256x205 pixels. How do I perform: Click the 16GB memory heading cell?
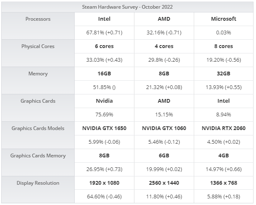pyautogui.click(x=104, y=74)
